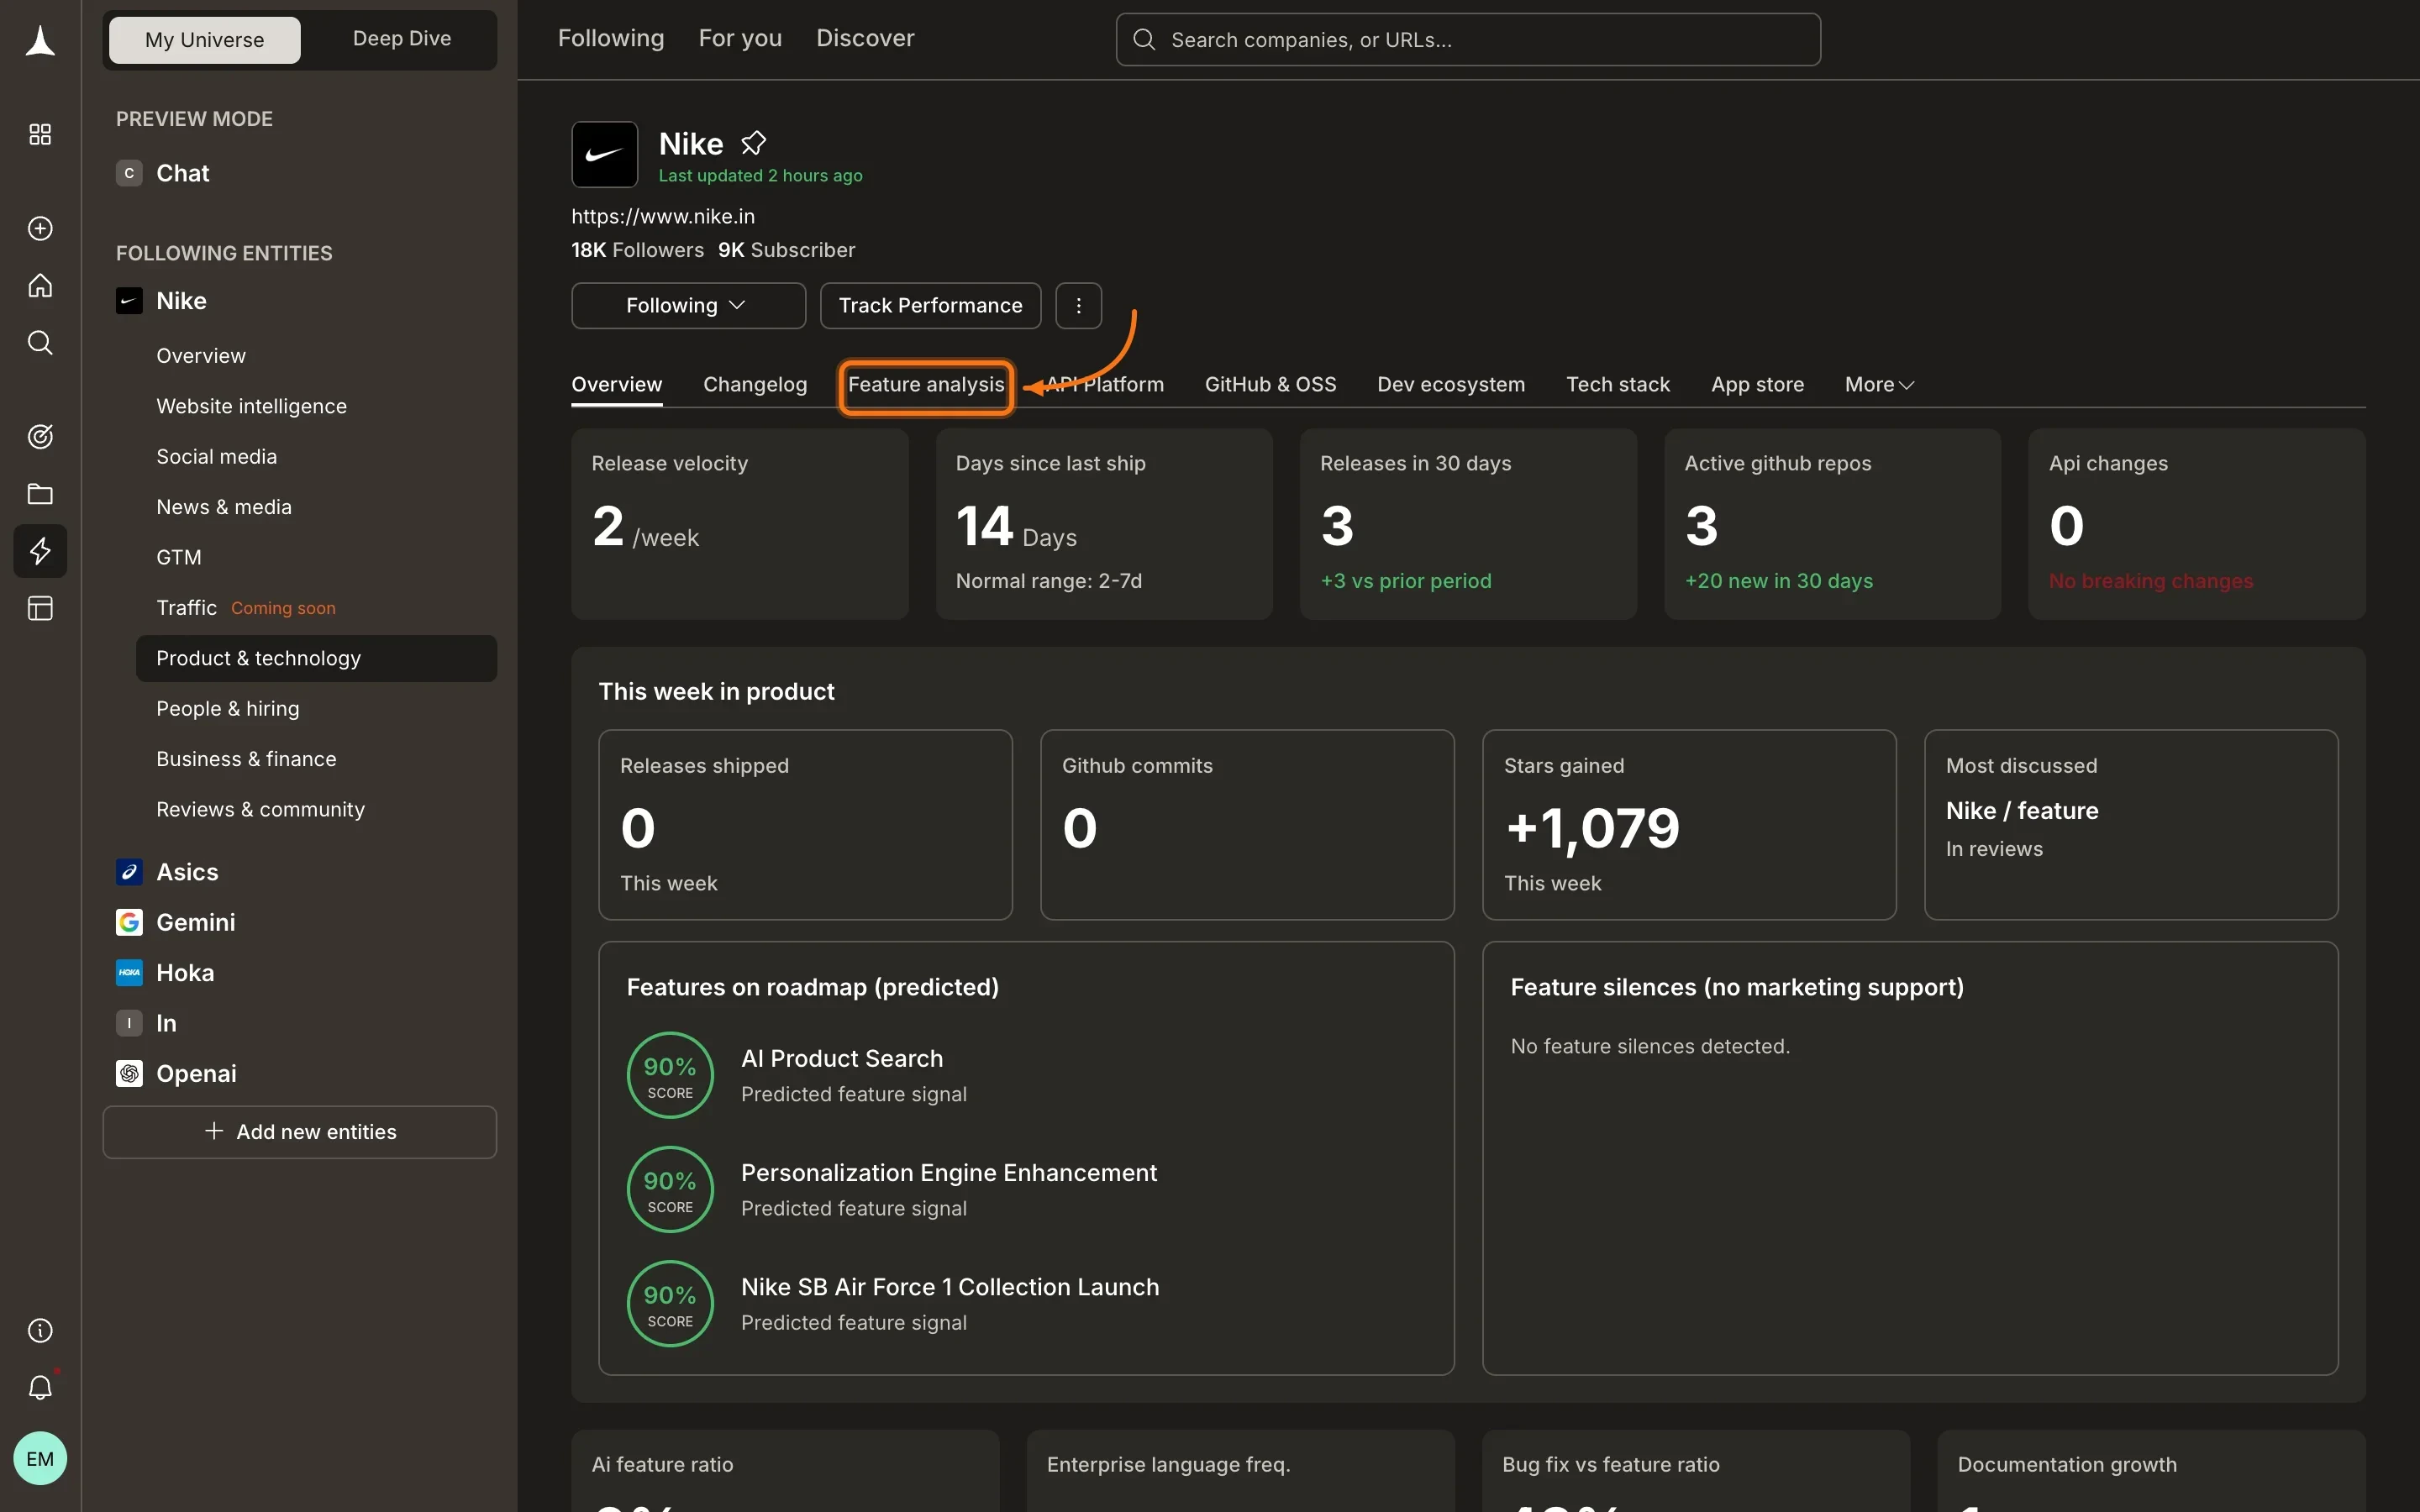Viewport: 2420px width, 1512px height.
Task: Click the Openai logo icon in sidebar
Action: coord(129,1074)
